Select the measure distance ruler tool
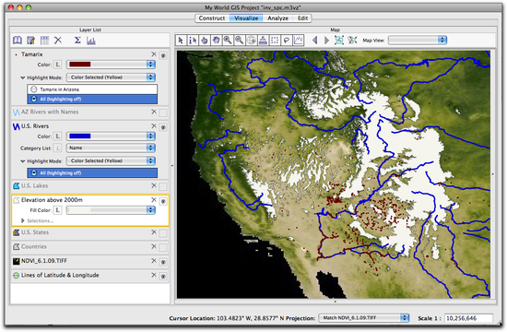Screen dimensions: 507x332 tap(263, 41)
